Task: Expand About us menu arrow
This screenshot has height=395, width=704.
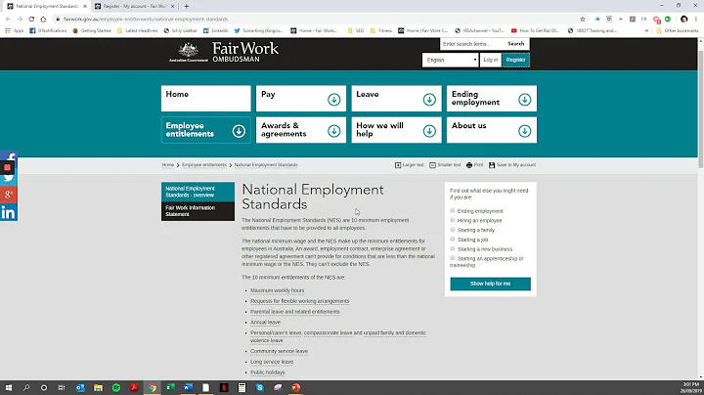Action: pyautogui.click(x=524, y=131)
